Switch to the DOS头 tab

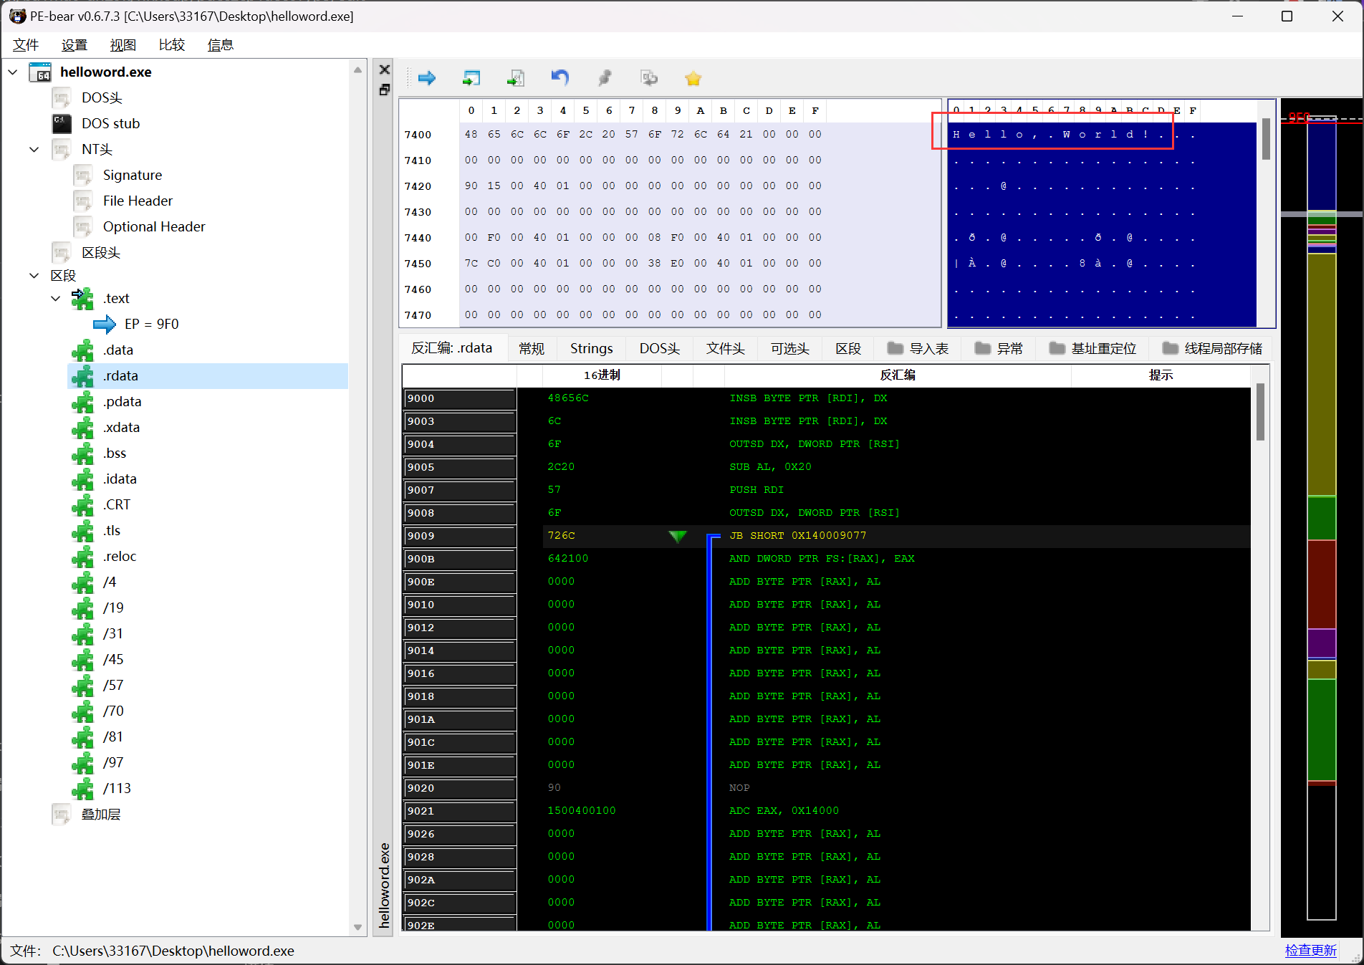659,348
